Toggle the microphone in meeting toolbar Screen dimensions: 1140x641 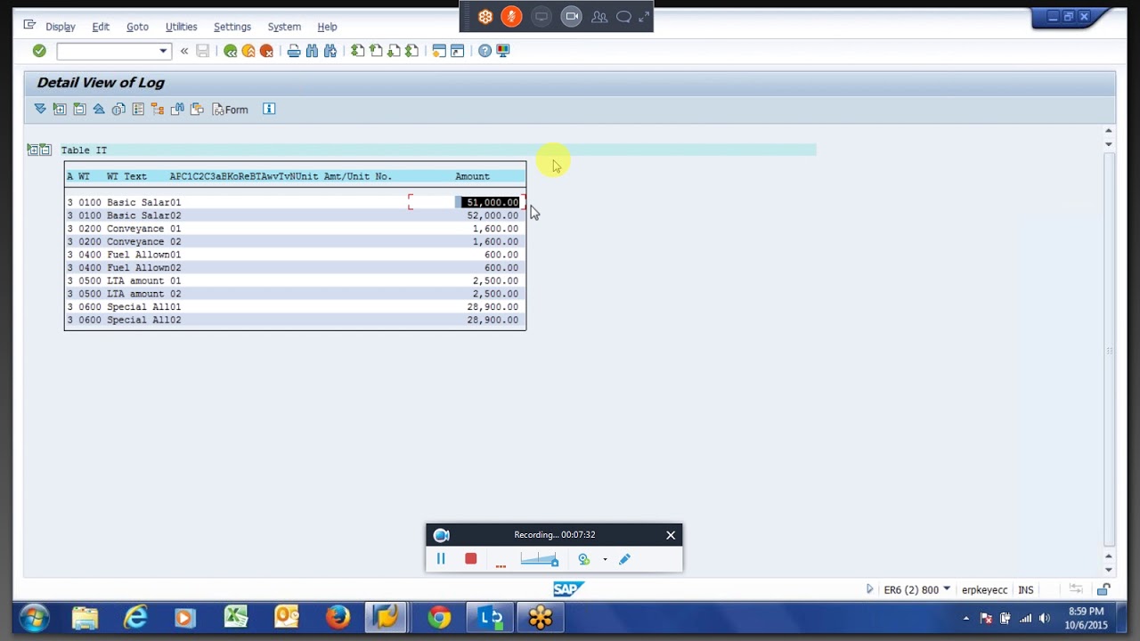coord(511,16)
